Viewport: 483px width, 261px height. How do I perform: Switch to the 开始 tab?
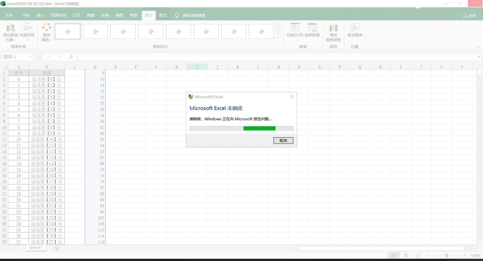click(x=26, y=15)
